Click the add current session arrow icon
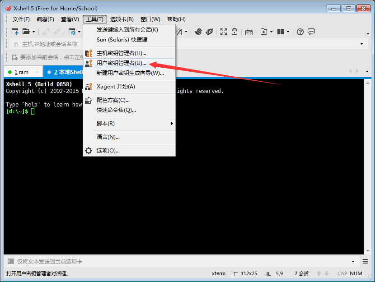This screenshot has width=375, height=282. [x=15, y=57]
